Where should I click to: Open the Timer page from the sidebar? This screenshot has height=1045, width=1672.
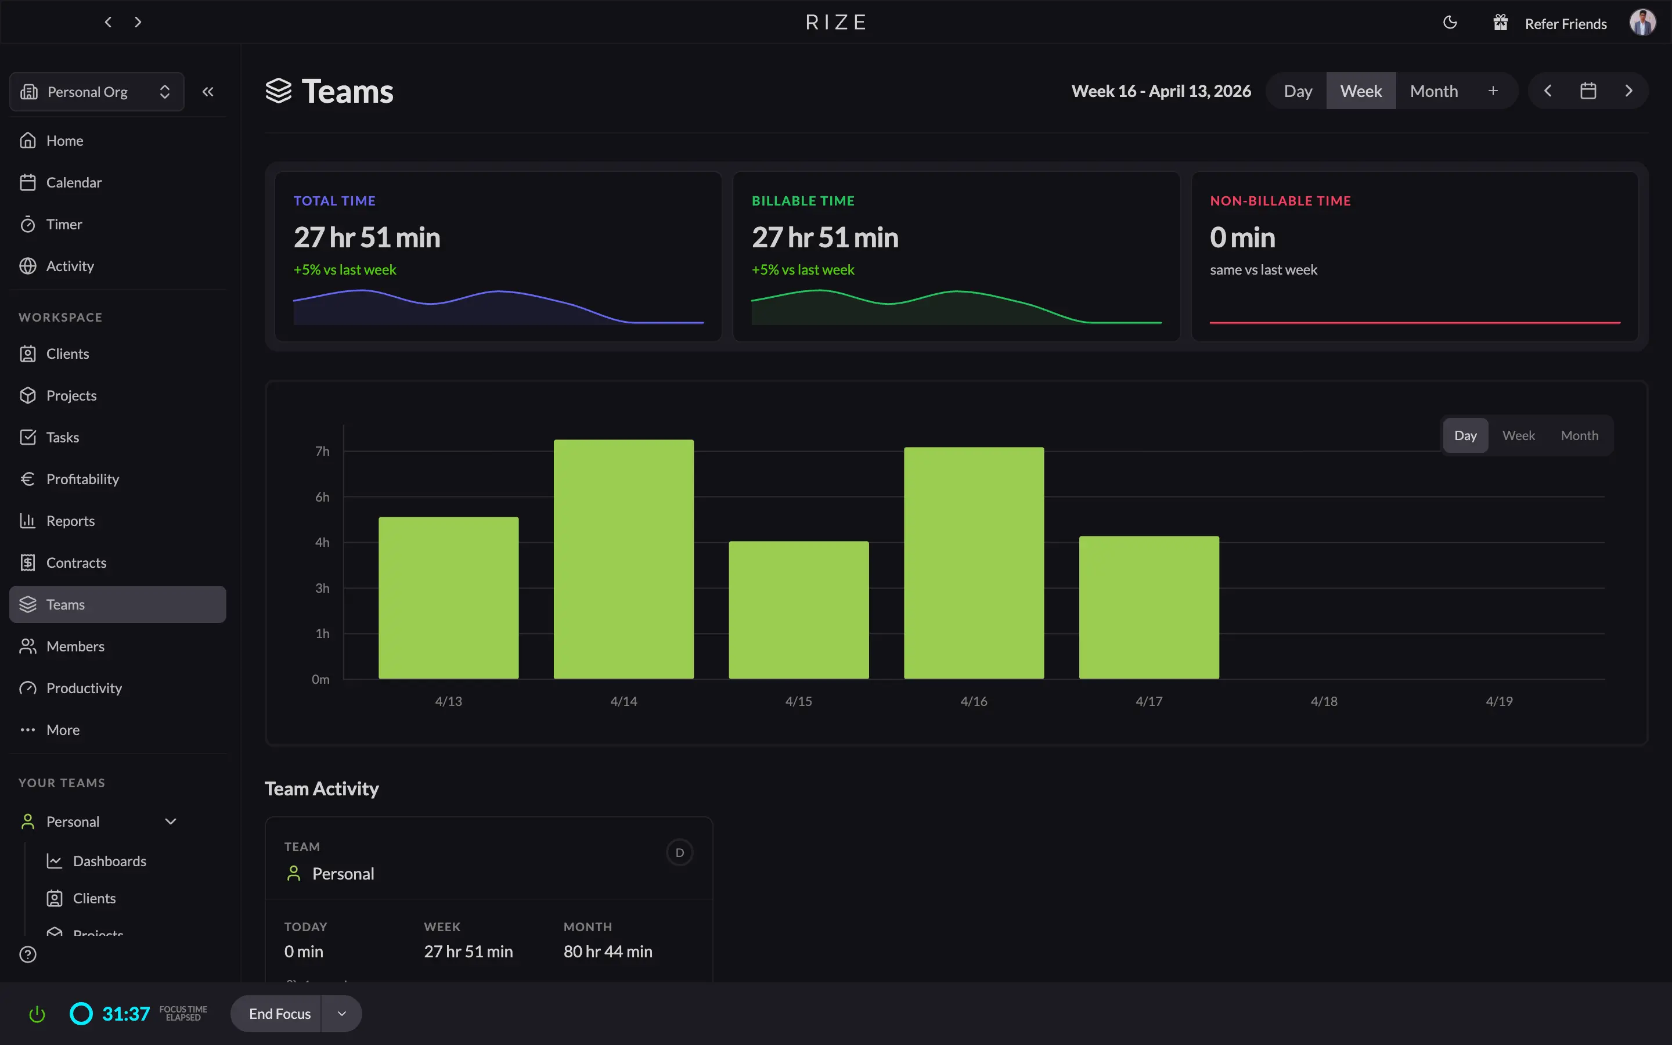pos(63,224)
